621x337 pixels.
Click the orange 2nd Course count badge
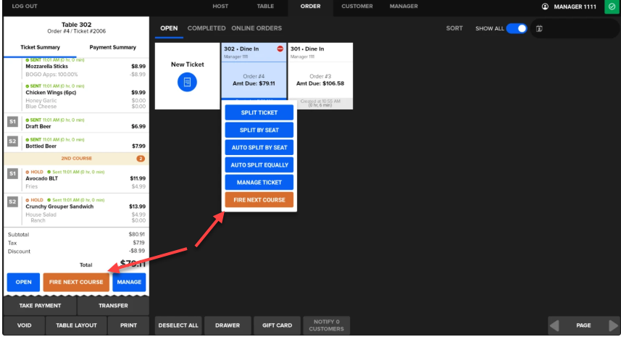click(x=141, y=158)
